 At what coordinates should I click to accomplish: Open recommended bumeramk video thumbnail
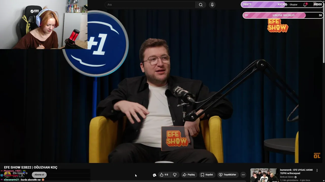pos(264,175)
